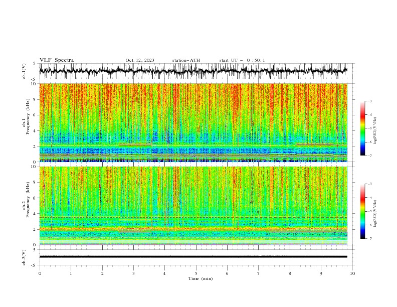Click the ch.1 color bar log(PSD) label
397x307 pixels.
[x=375, y=131]
